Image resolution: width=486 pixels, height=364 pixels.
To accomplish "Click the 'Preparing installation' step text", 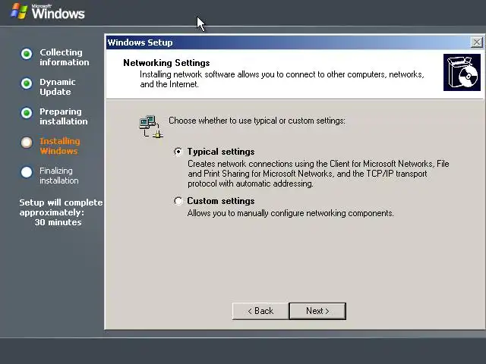I will coord(64,116).
